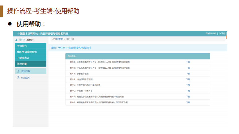This screenshot has width=239, height=134.
Task: Click the document icon next to 使用说明
Action: pos(18,77)
